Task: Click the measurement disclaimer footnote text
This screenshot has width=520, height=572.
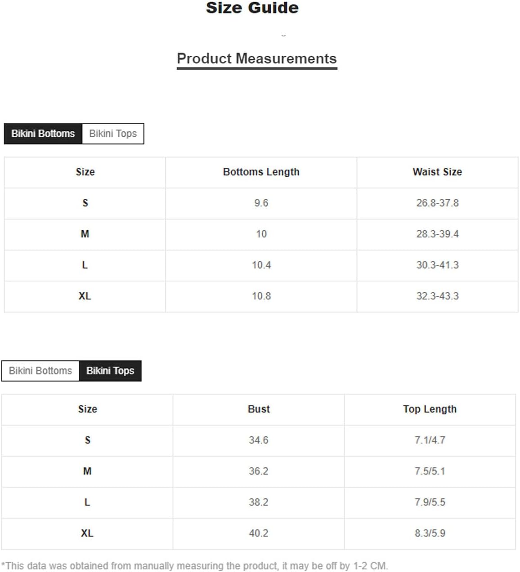Action: click(194, 566)
